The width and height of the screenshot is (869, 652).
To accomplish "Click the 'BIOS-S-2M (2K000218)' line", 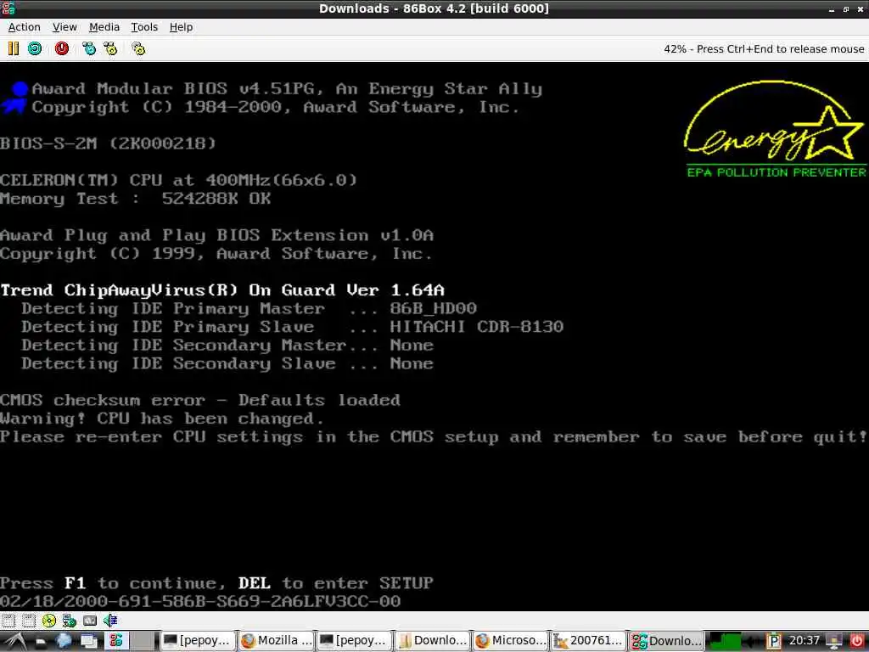I will [x=108, y=143].
